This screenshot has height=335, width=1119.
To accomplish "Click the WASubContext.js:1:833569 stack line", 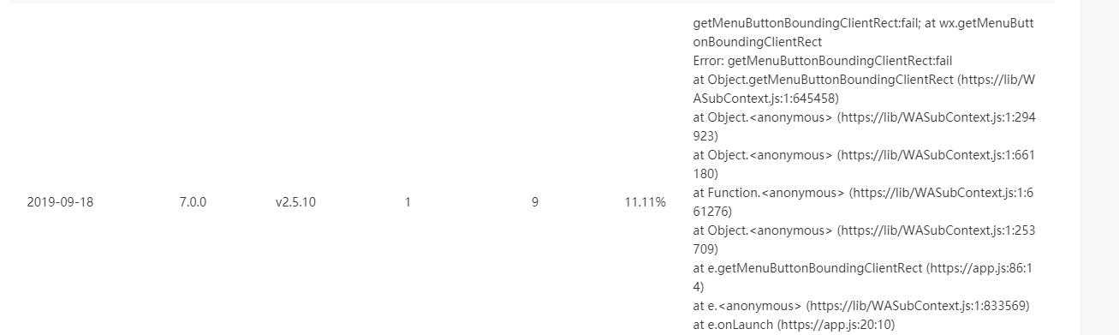I will pos(861,306).
